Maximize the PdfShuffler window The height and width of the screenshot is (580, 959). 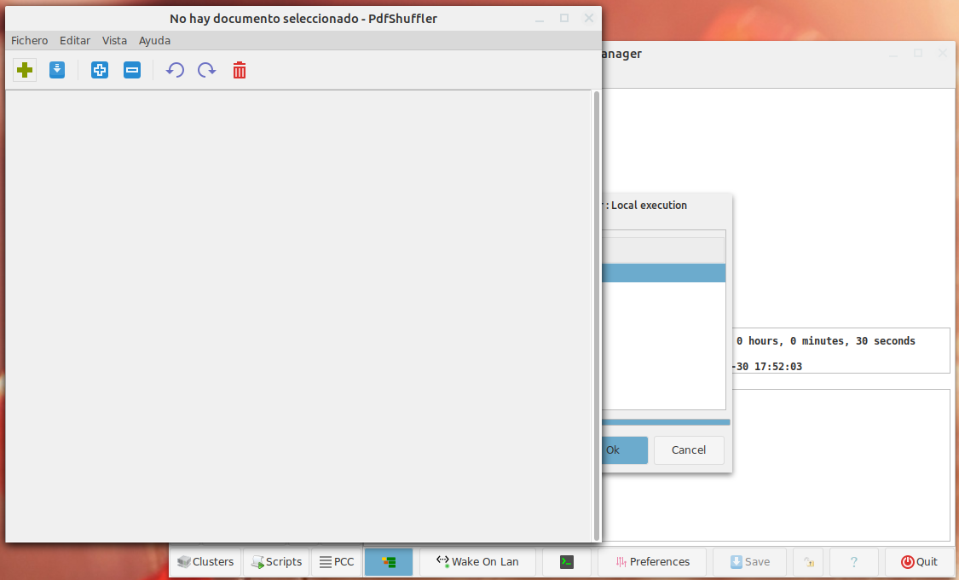coord(564,19)
